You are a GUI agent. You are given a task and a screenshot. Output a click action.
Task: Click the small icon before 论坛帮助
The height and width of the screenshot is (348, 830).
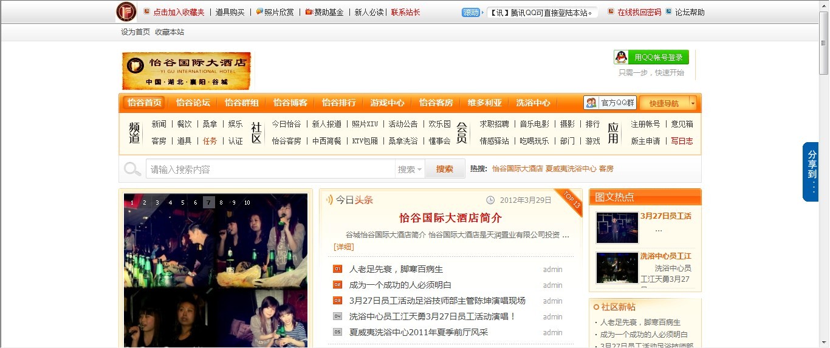tap(668, 12)
